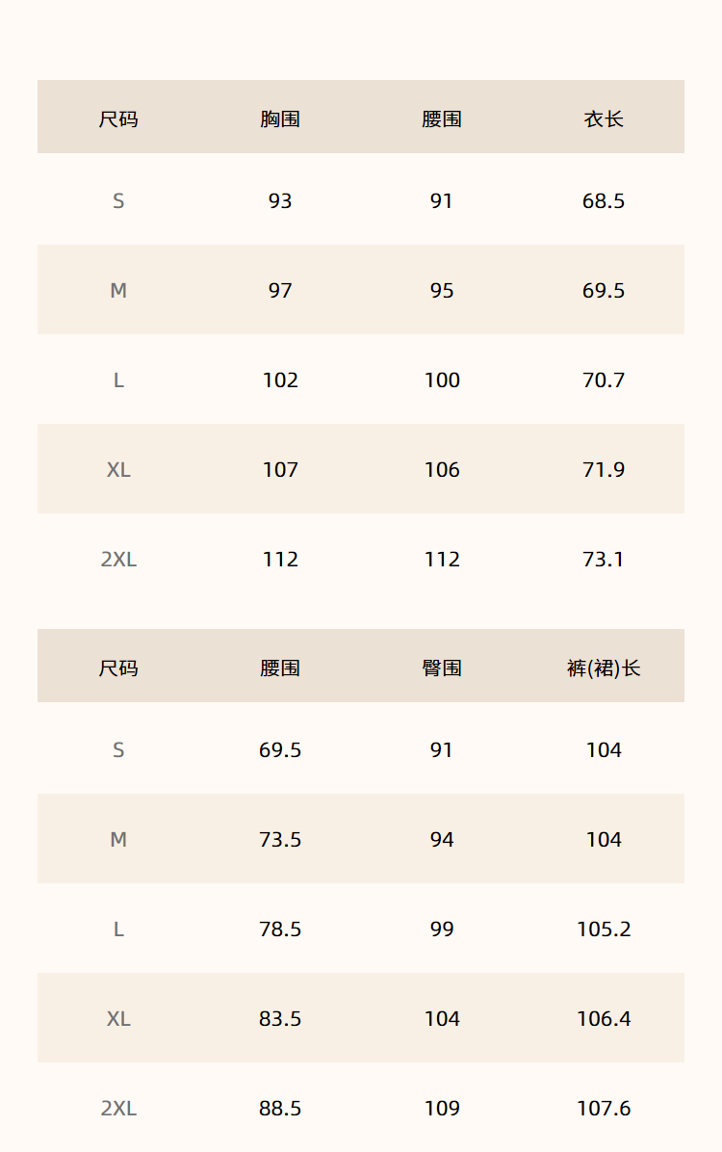Select the 73.5 waist value

pyautogui.click(x=280, y=840)
